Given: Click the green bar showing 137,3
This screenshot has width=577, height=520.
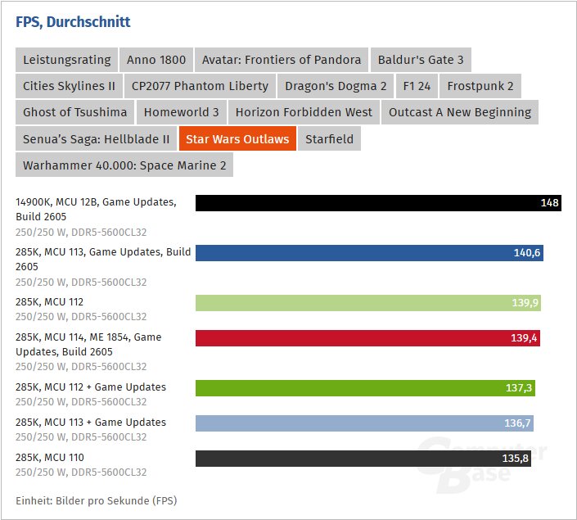Looking at the screenshot, I should click(365, 388).
